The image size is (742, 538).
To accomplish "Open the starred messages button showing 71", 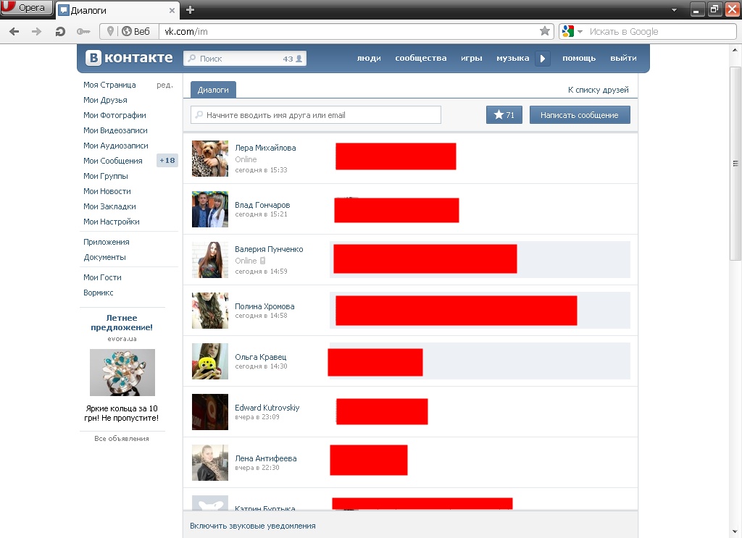I will click(x=504, y=115).
